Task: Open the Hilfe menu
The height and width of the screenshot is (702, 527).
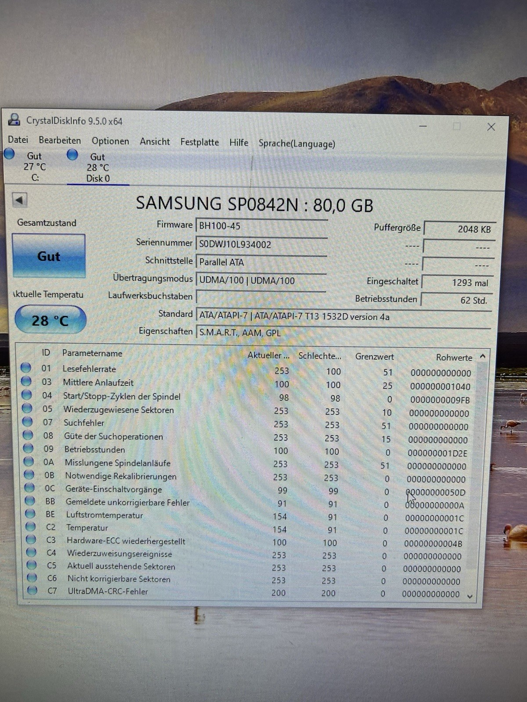Action: pos(238,143)
